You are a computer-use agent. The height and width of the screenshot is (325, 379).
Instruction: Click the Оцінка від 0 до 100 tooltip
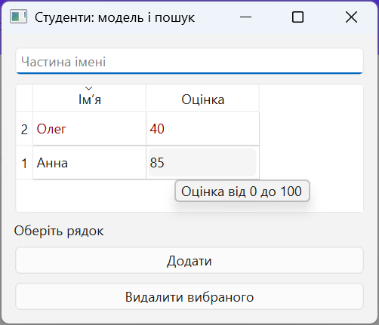coord(242,191)
